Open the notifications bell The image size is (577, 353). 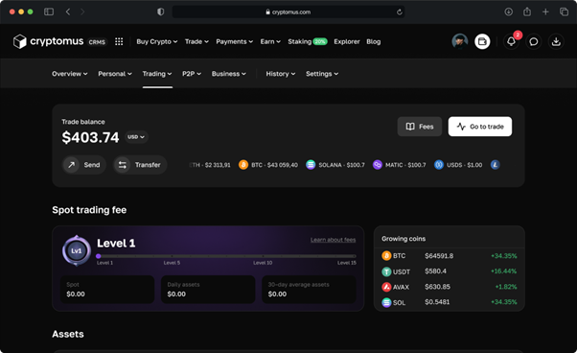pos(511,41)
